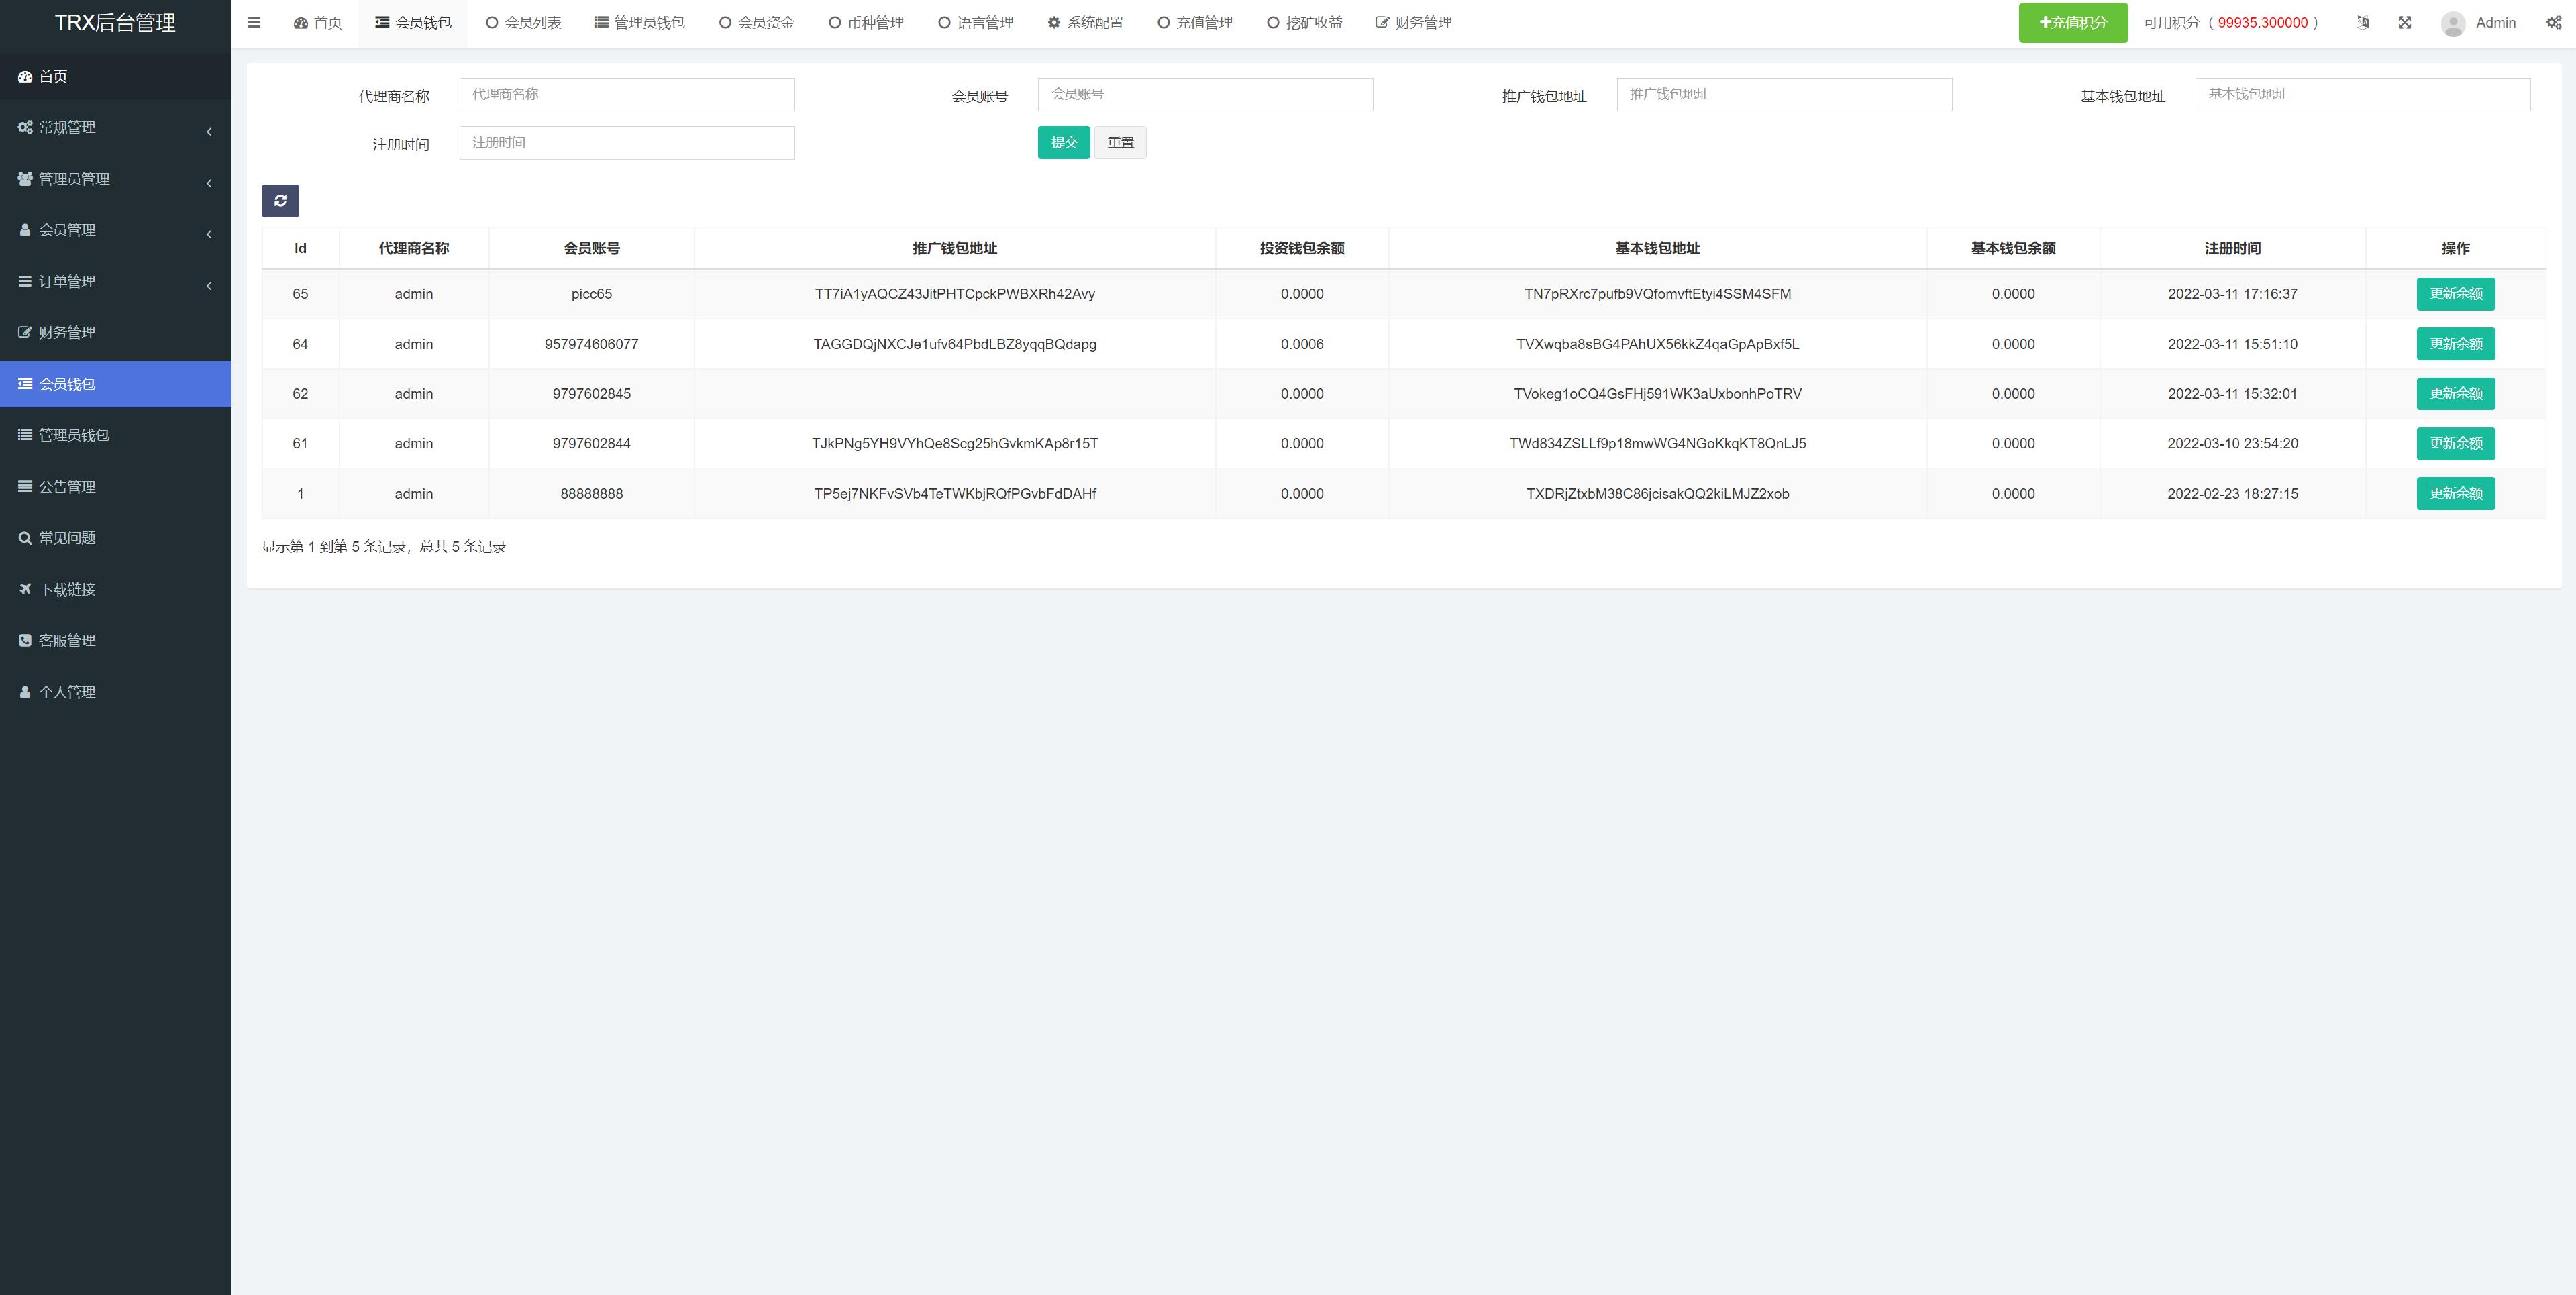The height and width of the screenshot is (1295, 2576).
Task: Switch to the 会员资金 top tab
Action: (756, 22)
